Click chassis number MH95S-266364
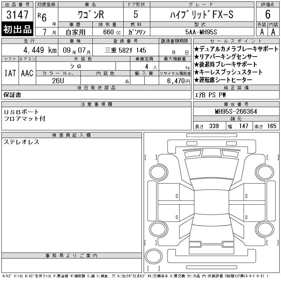The height and width of the screenshot is (281, 281). coord(236,111)
